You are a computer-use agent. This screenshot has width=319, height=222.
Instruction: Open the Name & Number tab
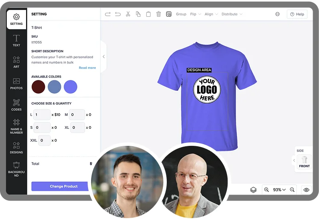tap(17, 127)
